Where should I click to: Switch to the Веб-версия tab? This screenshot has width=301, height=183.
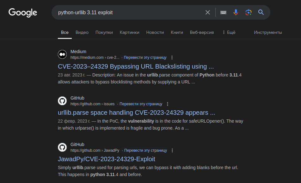(202, 33)
